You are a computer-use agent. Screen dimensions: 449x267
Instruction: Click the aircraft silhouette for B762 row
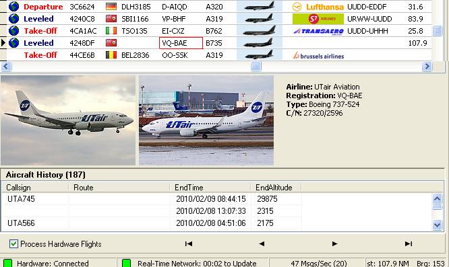click(259, 31)
